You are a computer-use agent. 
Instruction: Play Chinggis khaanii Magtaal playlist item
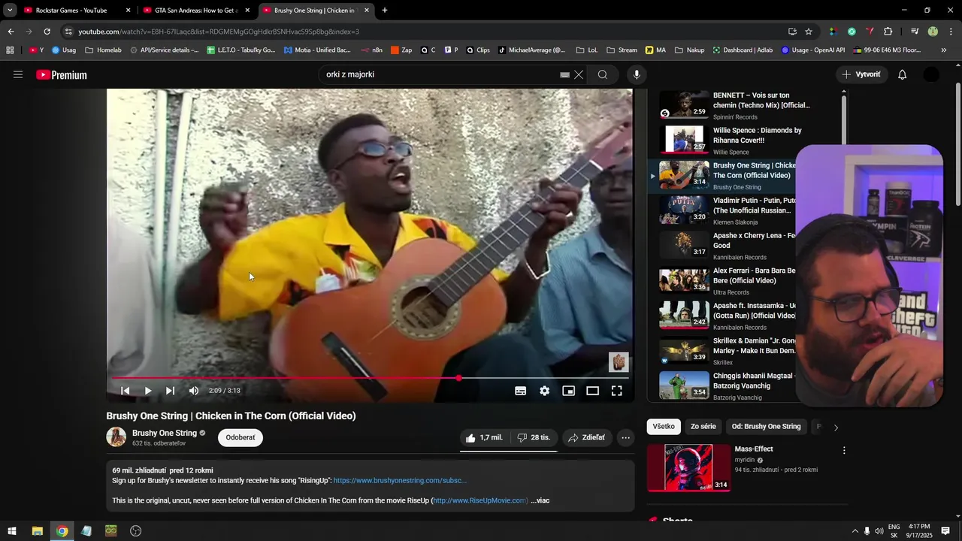(x=727, y=385)
